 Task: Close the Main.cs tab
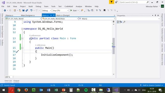[x=54, y=16]
